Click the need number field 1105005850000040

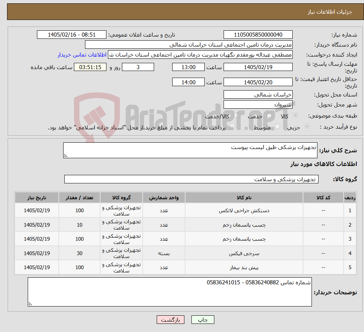point(258,35)
